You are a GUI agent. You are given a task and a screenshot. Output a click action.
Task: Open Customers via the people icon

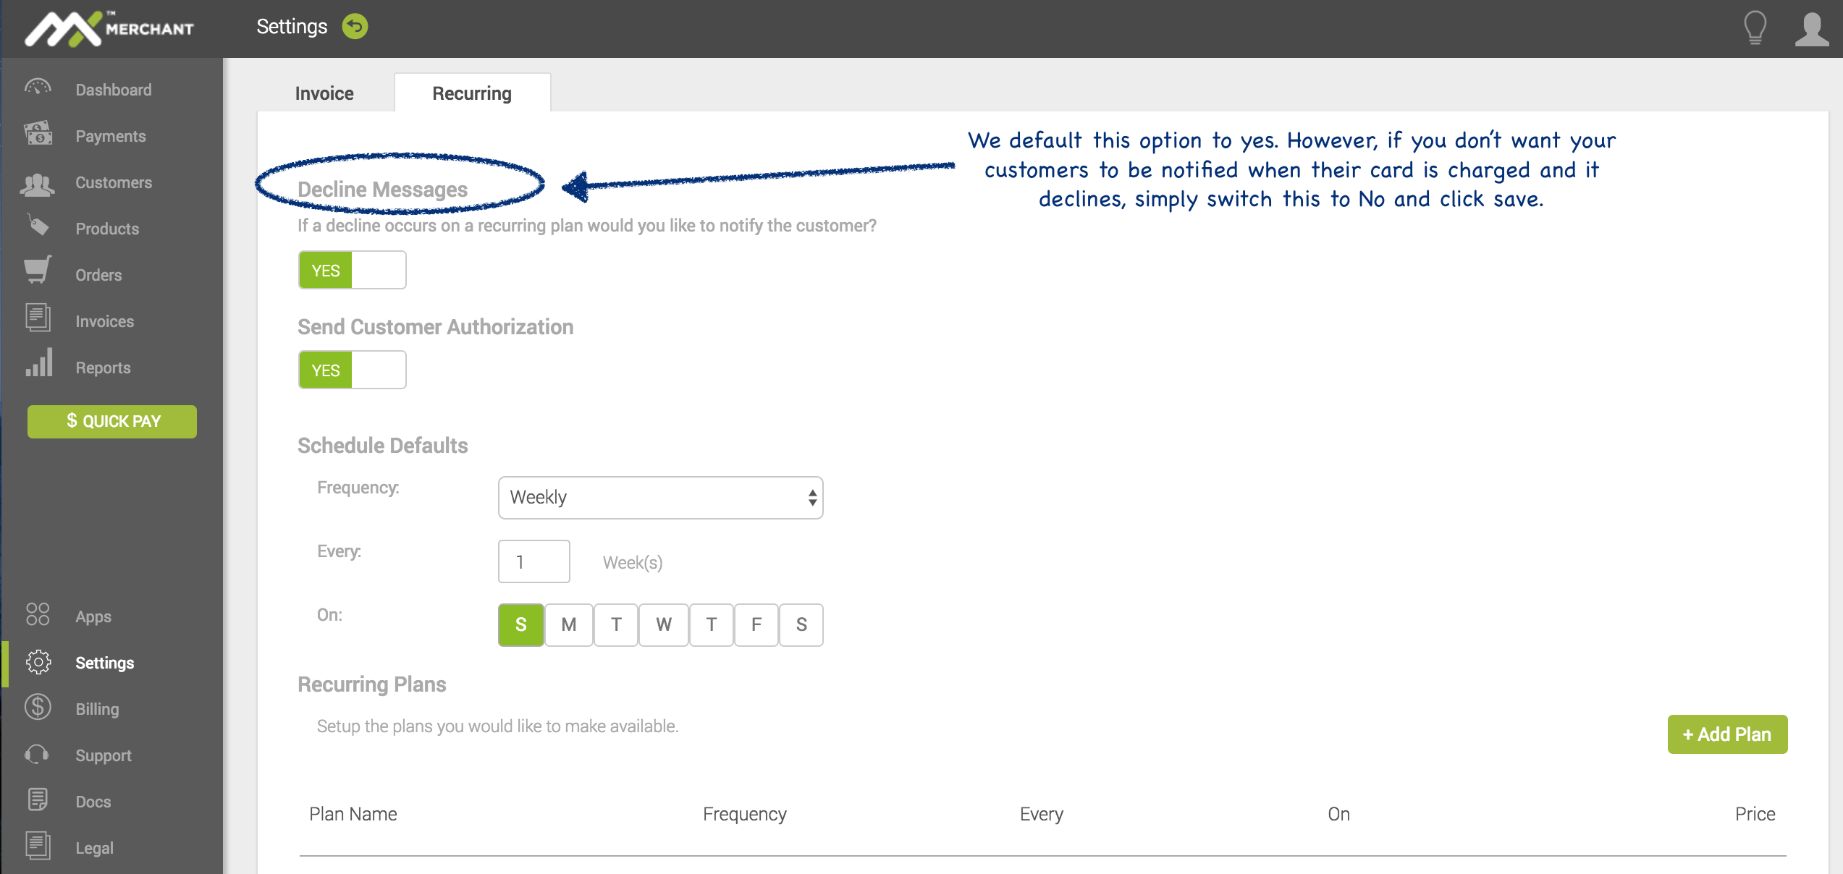coord(38,184)
